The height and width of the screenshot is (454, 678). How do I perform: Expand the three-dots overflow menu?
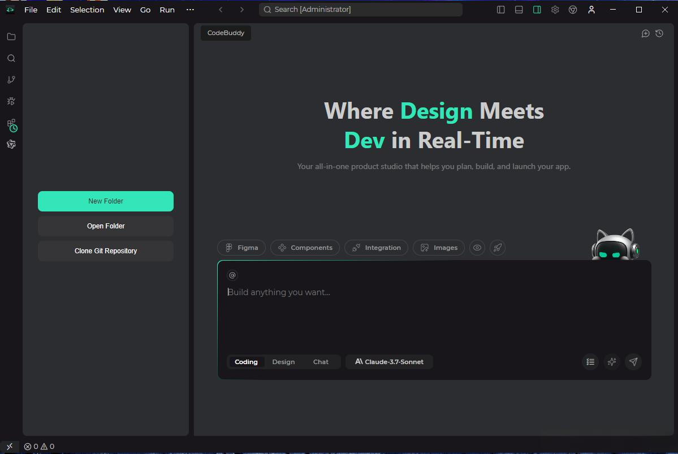pyautogui.click(x=190, y=10)
